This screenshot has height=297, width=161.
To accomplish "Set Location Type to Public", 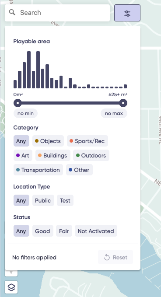I will tap(43, 200).
